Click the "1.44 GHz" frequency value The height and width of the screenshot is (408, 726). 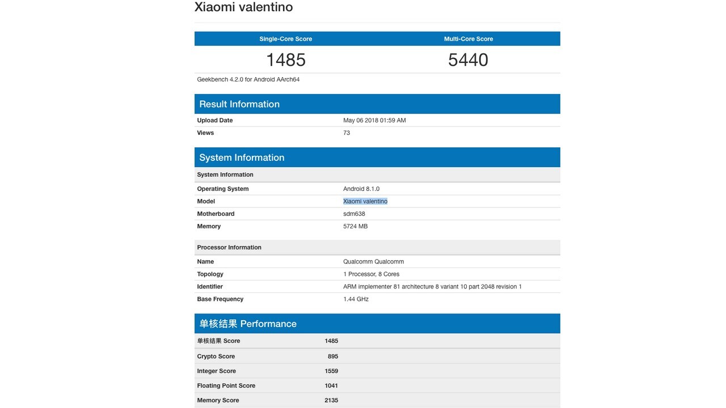pos(356,299)
